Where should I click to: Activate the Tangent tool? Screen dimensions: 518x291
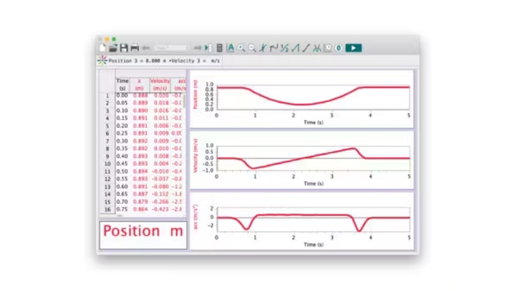point(274,48)
